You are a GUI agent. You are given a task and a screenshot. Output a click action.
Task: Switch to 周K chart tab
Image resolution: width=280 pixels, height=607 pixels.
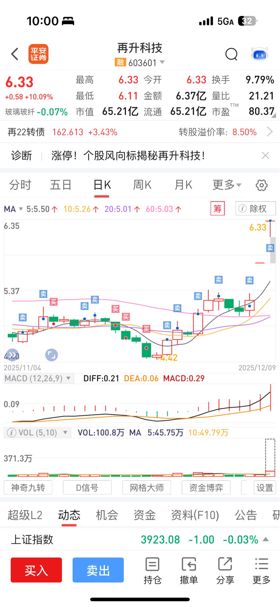(142, 185)
